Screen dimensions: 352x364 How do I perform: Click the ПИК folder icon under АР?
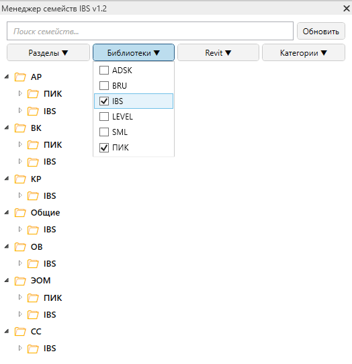click(33, 94)
